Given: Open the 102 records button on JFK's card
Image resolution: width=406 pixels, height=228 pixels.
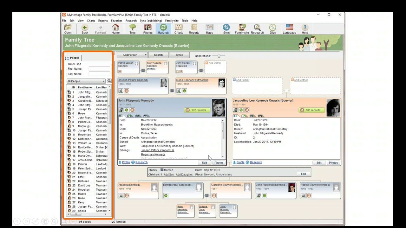Looking at the screenshot, I should pyautogui.click(x=197, y=110).
